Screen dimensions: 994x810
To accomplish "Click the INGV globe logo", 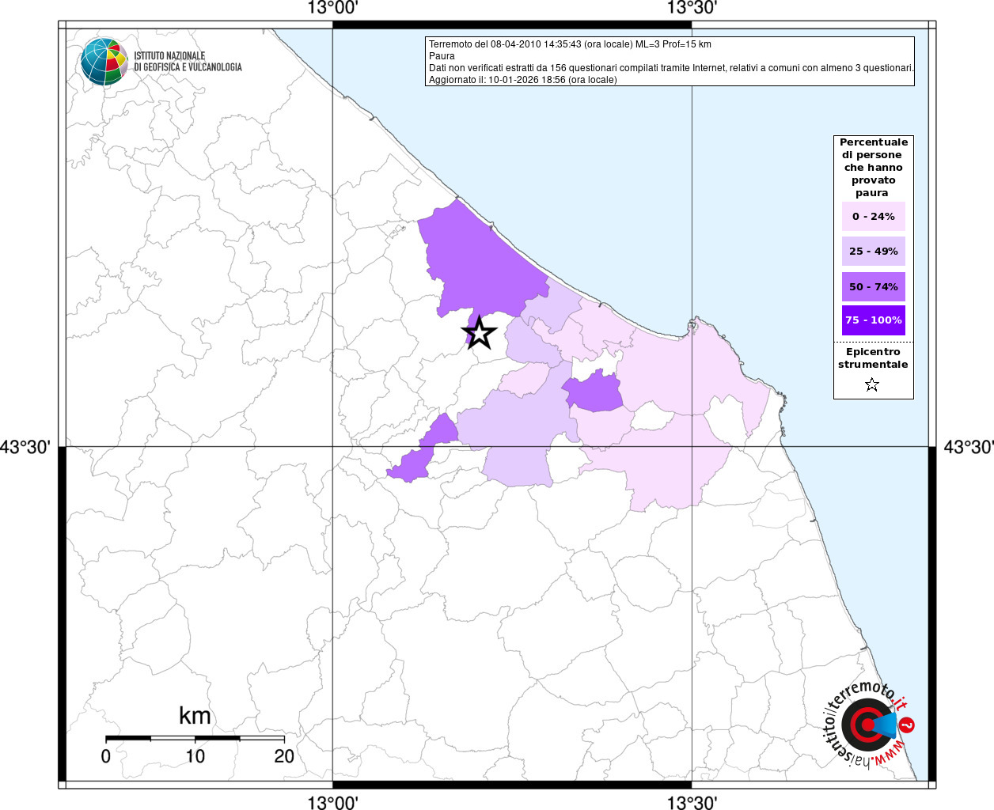I will (x=104, y=61).
